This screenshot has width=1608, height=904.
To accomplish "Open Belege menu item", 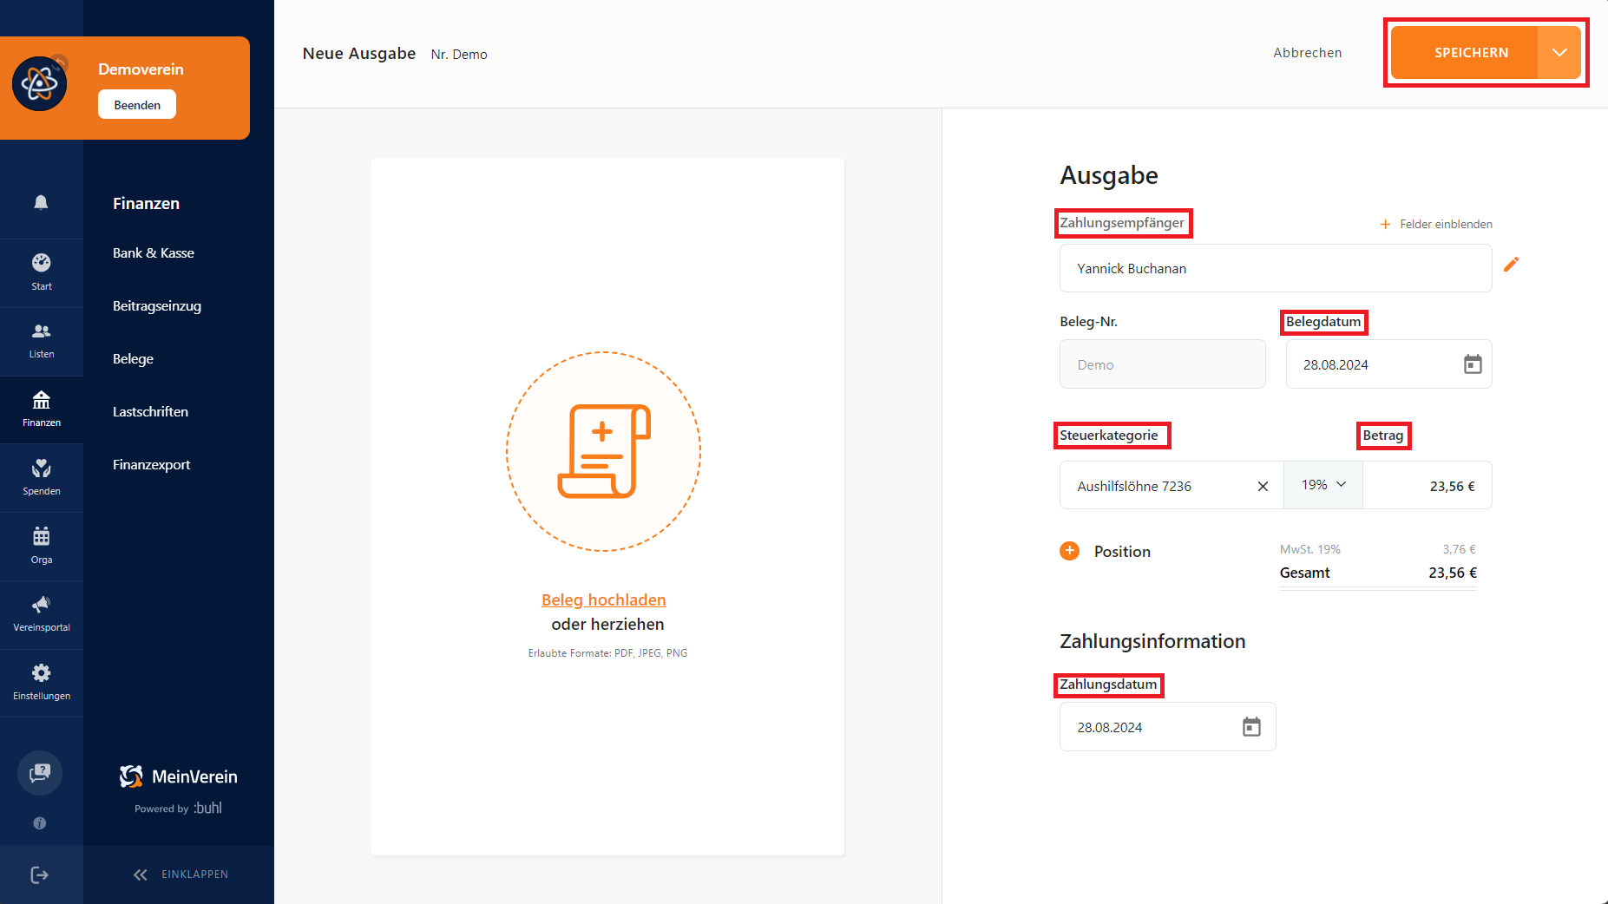I will [x=133, y=359].
